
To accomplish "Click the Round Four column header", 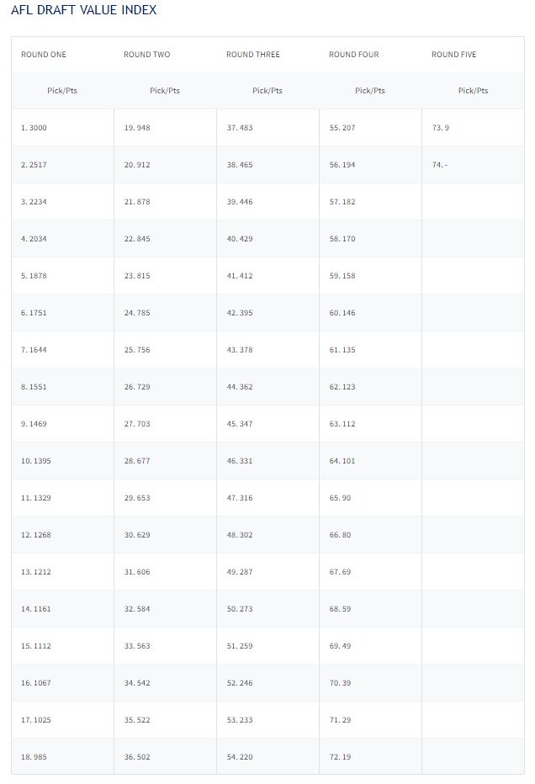I will [x=353, y=55].
